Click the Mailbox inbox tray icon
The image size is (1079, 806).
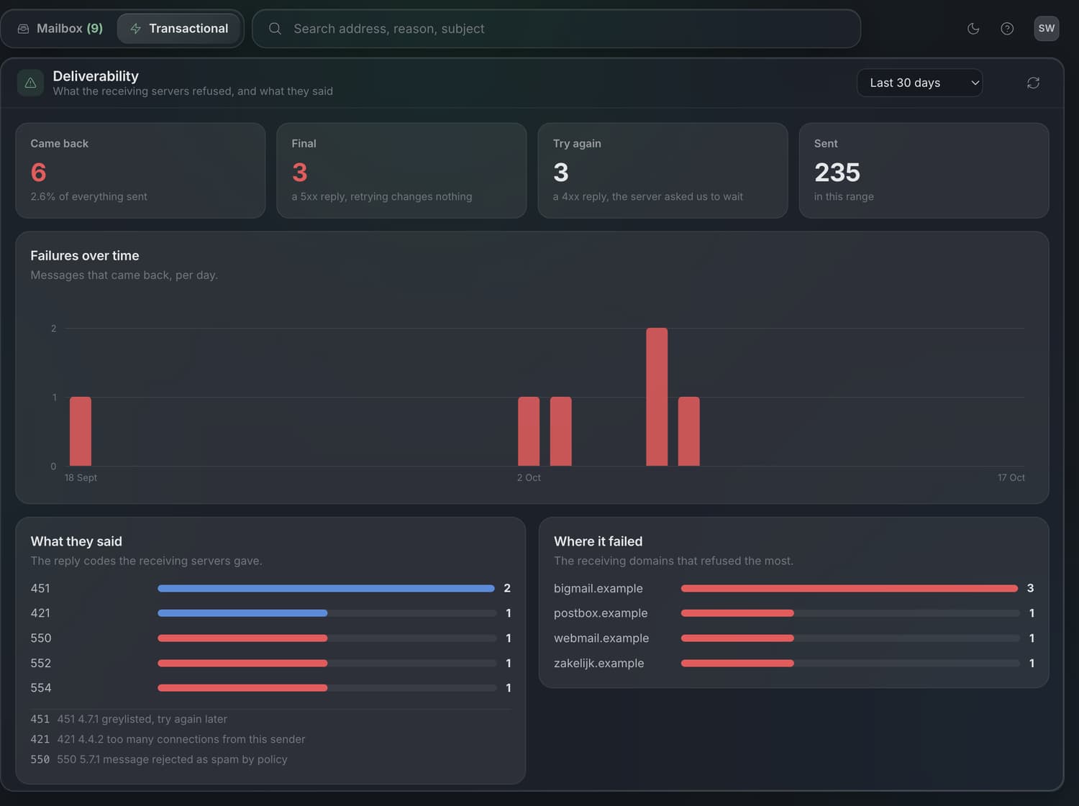23,29
